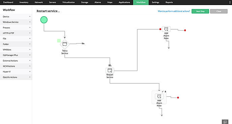Screen dimensions: 232x124
Task: Select the Restart Service node icon
Action: pyautogui.click(x=110, y=70)
